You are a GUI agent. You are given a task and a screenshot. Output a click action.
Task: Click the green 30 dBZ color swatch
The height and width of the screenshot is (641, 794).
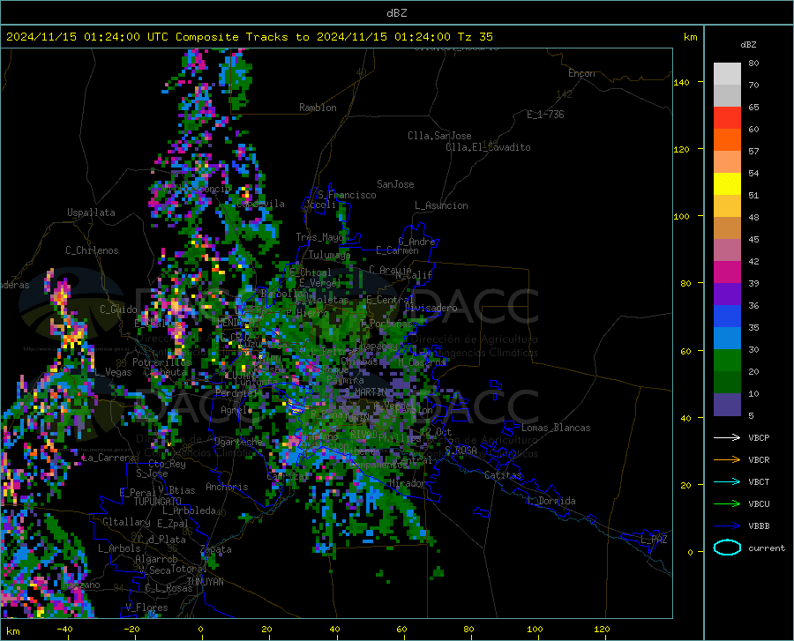pyautogui.click(x=727, y=361)
